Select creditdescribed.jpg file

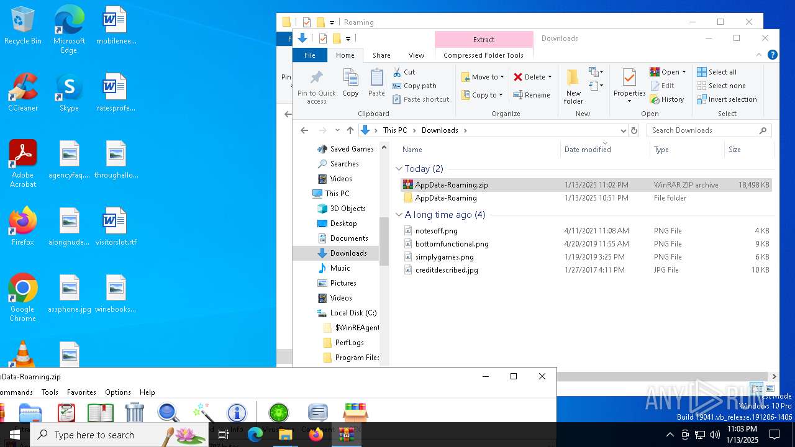click(586, 270)
